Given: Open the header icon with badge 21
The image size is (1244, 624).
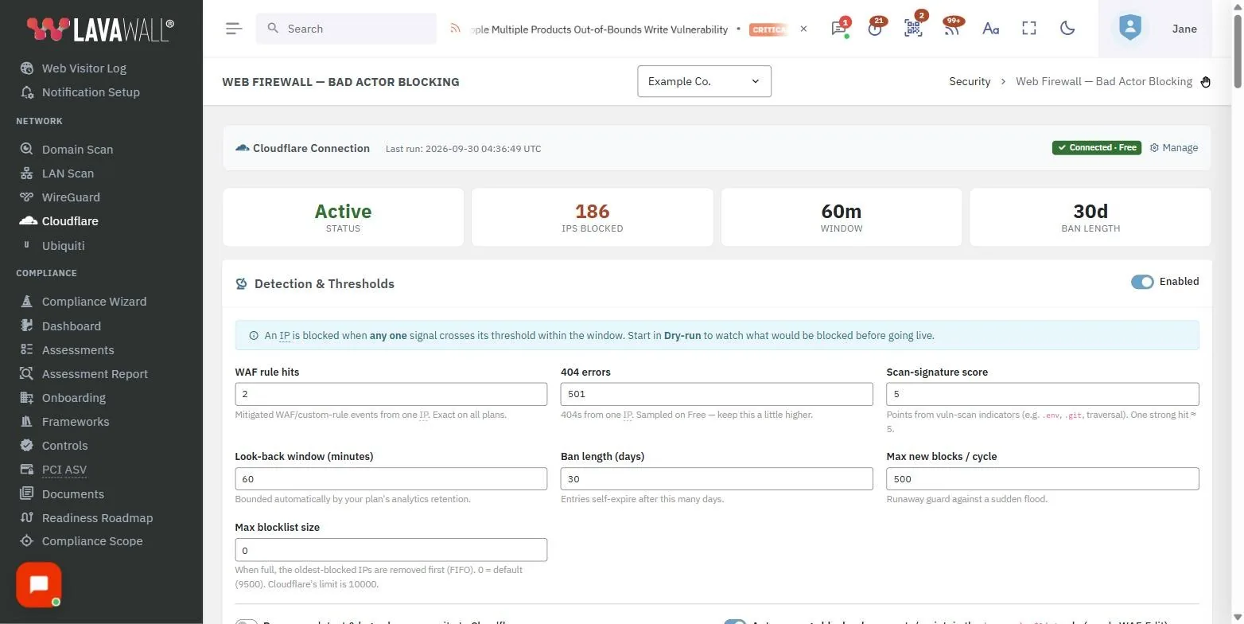Looking at the screenshot, I should (875, 29).
